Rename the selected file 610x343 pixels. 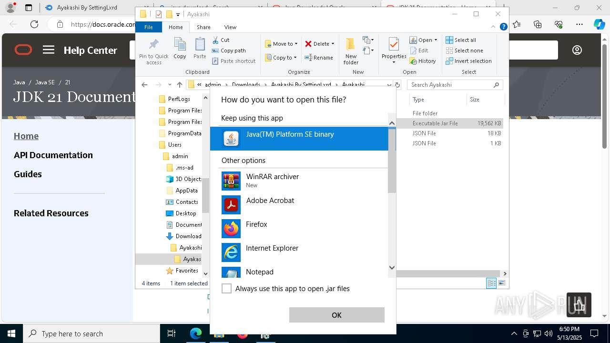click(x=319, y=58)
